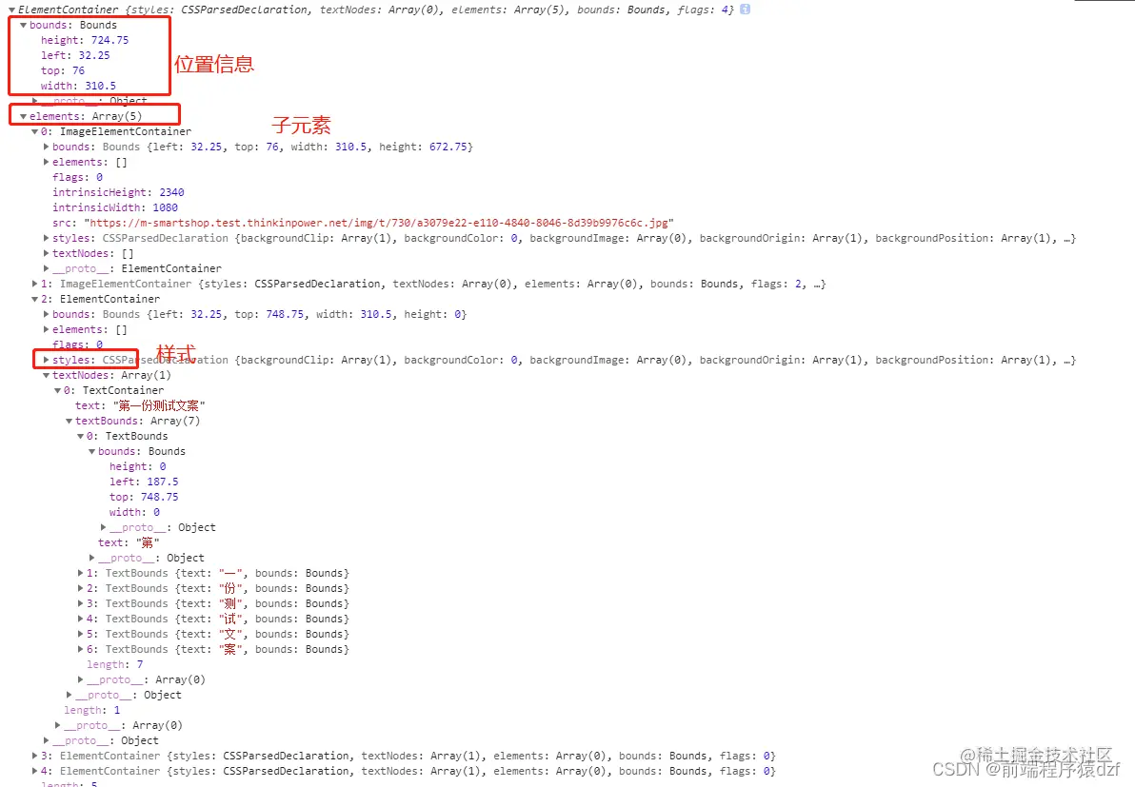The height and width of the screenshot is (787, 1135).
Task: Expand TextBounds entry with text "一"
Action: click(x=80, y=574)
